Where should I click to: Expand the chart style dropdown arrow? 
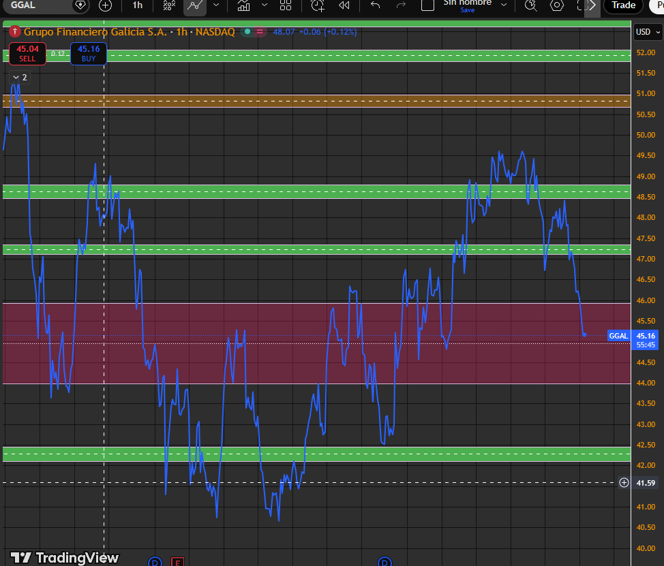(216, 5)
